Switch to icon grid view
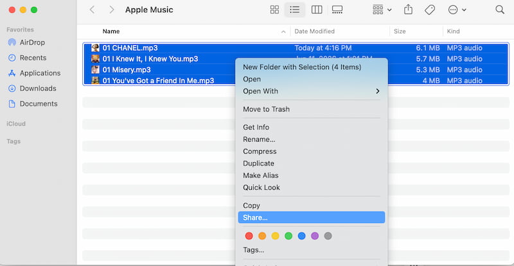 coord(274,10)
